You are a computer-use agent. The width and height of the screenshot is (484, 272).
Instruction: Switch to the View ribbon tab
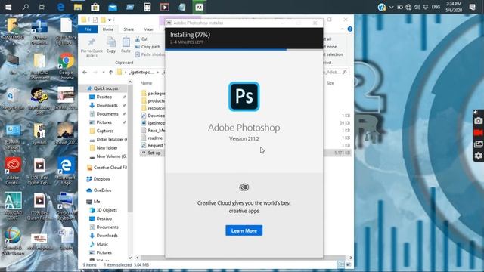point(148,29)
